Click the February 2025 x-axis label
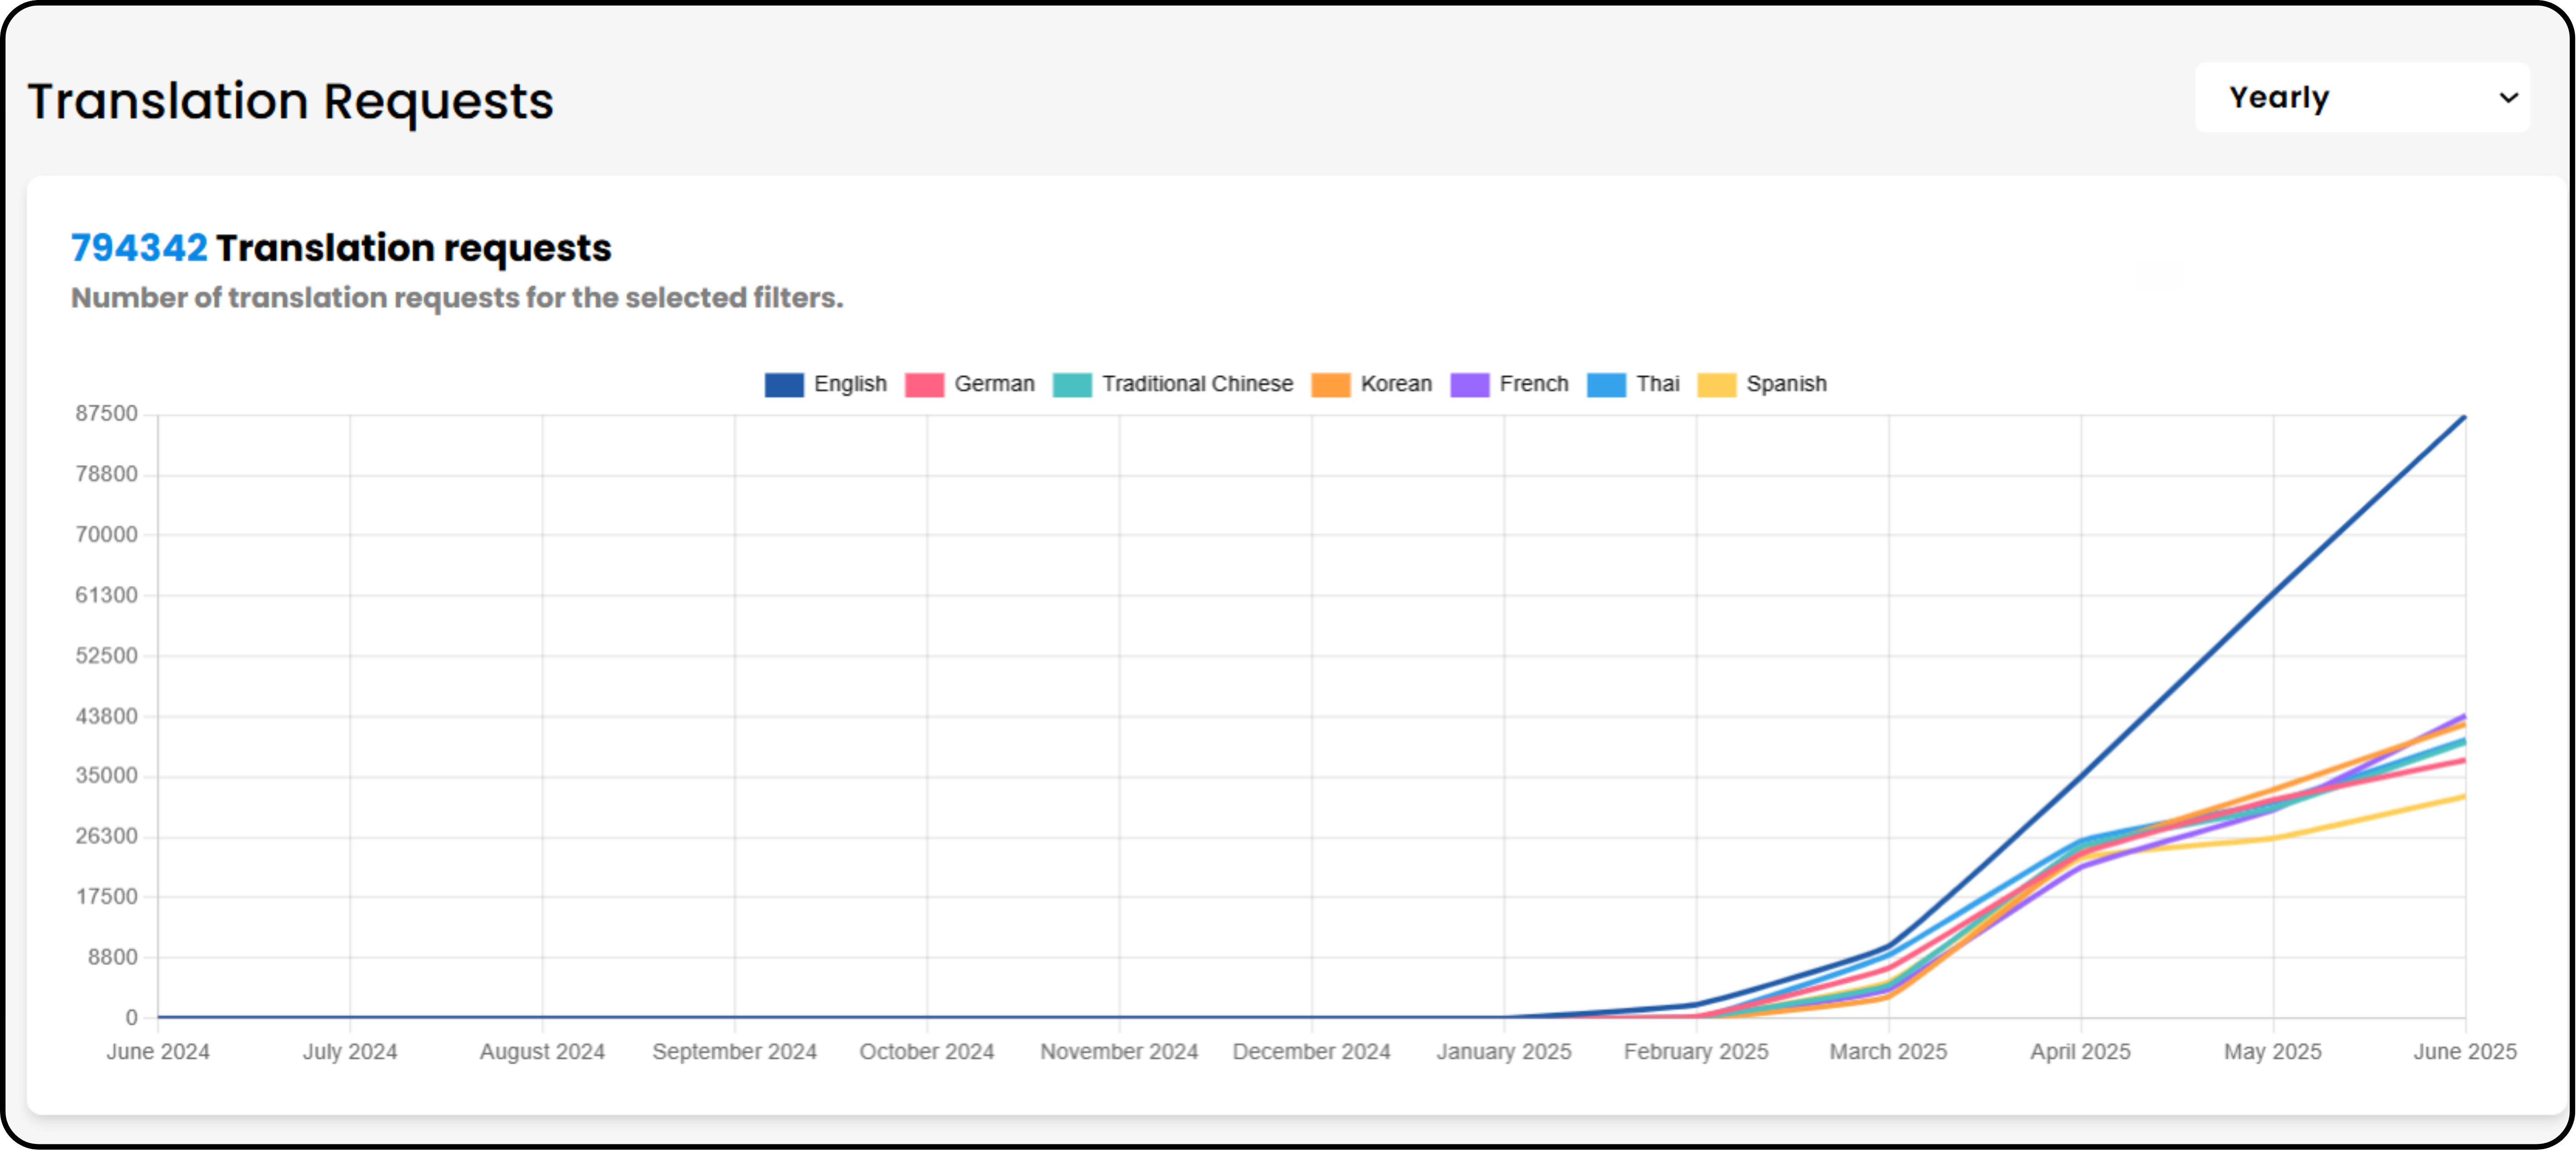This screenshot has height=1151, width=2576. coord(1696,1051)
